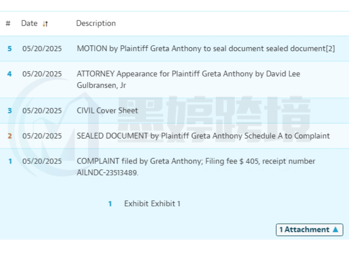349x254 pixels.
Task: Click the 05/20/2025 date for entry 5
Action: click(42, 49)
